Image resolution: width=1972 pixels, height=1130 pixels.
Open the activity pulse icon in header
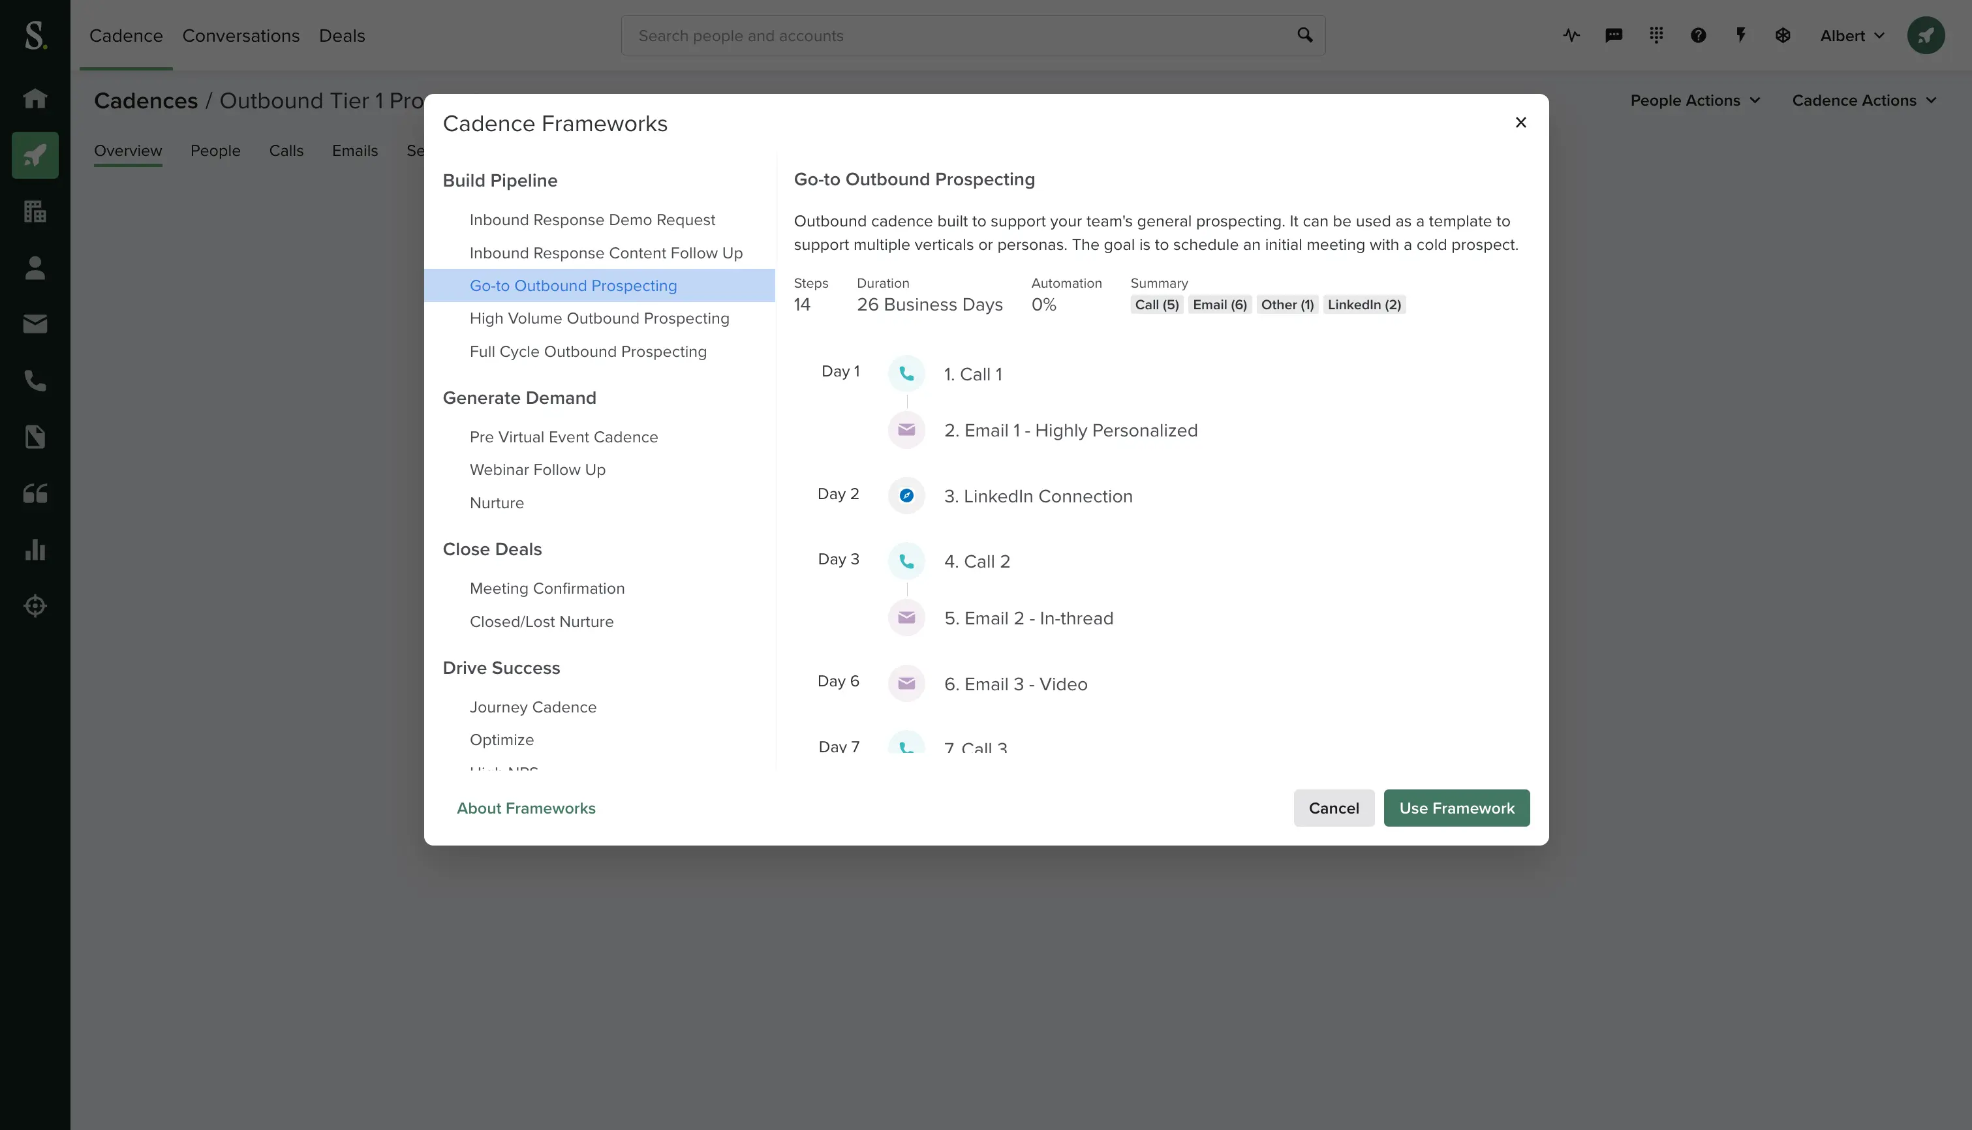coord(1571,36)
